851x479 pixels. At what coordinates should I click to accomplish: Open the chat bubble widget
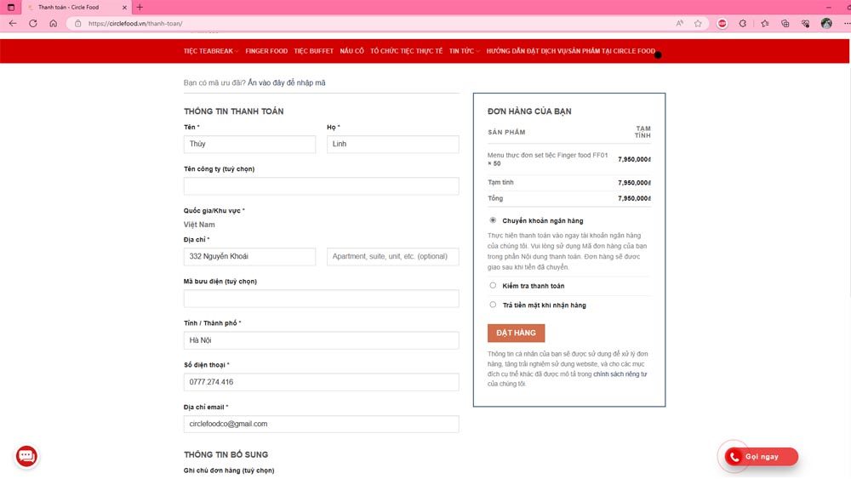[x=26, y=456]
